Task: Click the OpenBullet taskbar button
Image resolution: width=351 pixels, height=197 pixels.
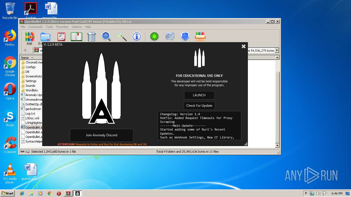Action: [77, 193]
